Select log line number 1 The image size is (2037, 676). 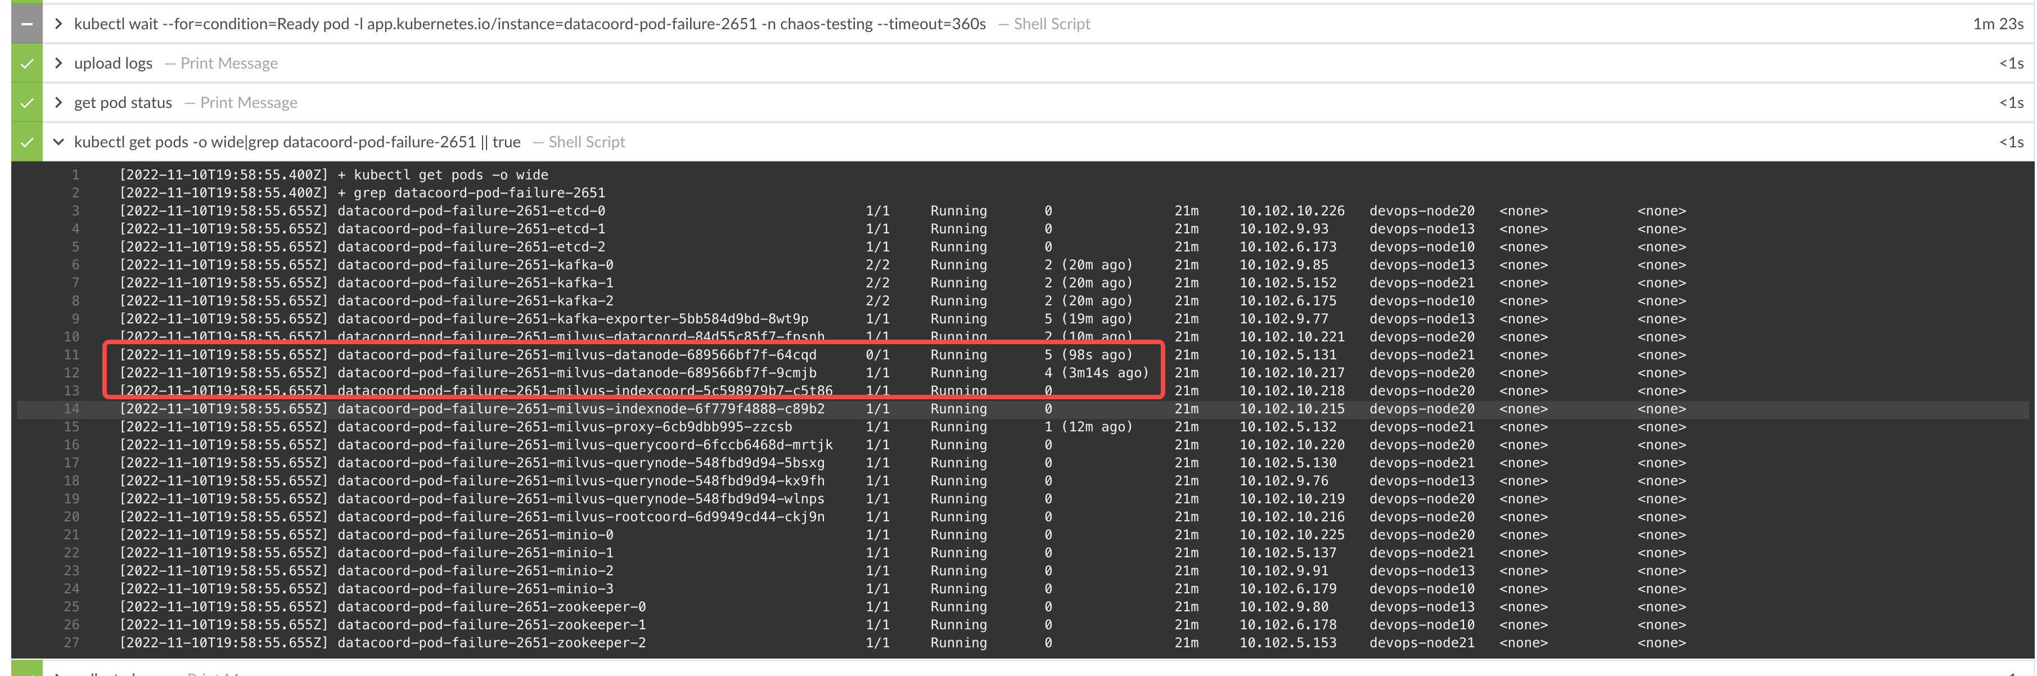pyautogui.click(x=75, y=175)
